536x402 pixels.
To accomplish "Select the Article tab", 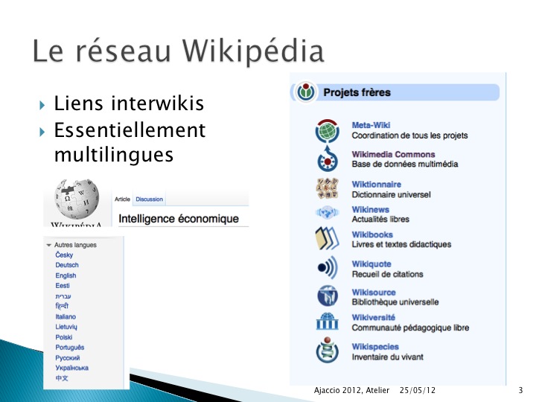I will pyautogui.click(x=122, y=199).
